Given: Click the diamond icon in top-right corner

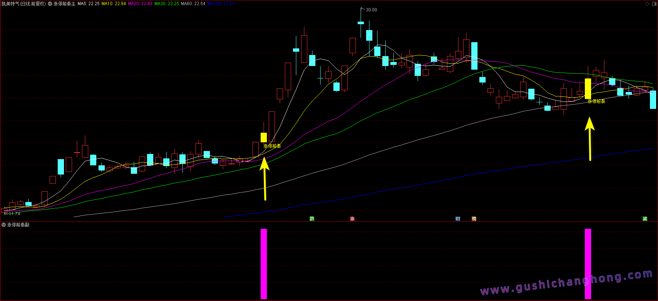Looking at the screenshot, I should point(647,4).
